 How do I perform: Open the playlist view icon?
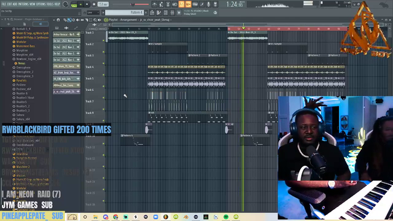(x=152, y=12)
